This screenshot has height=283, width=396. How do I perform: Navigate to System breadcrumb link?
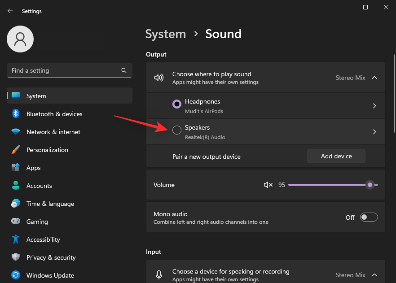[166, 34]
